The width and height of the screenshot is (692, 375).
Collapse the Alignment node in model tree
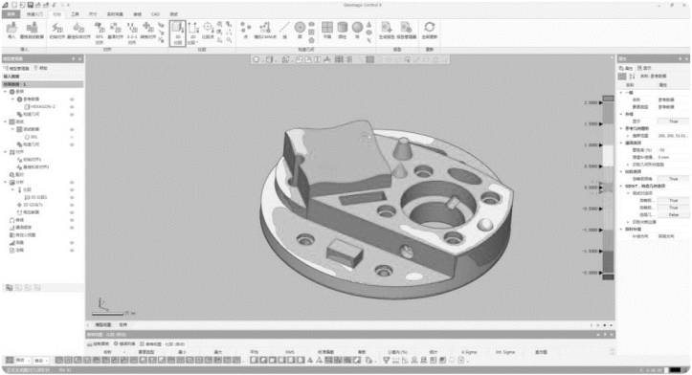click(x=6, y=152)
